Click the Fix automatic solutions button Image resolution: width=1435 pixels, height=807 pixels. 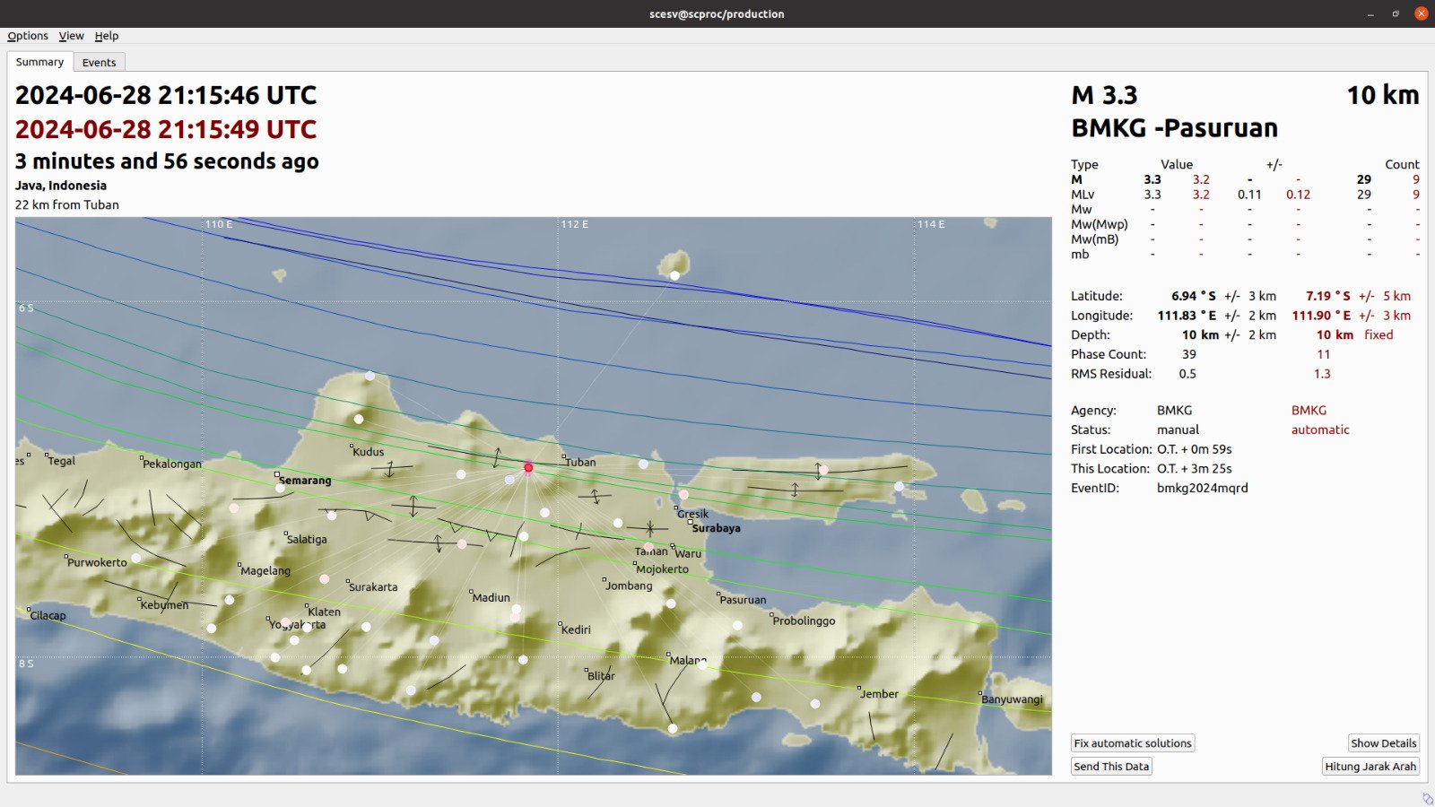(1133, 743)
